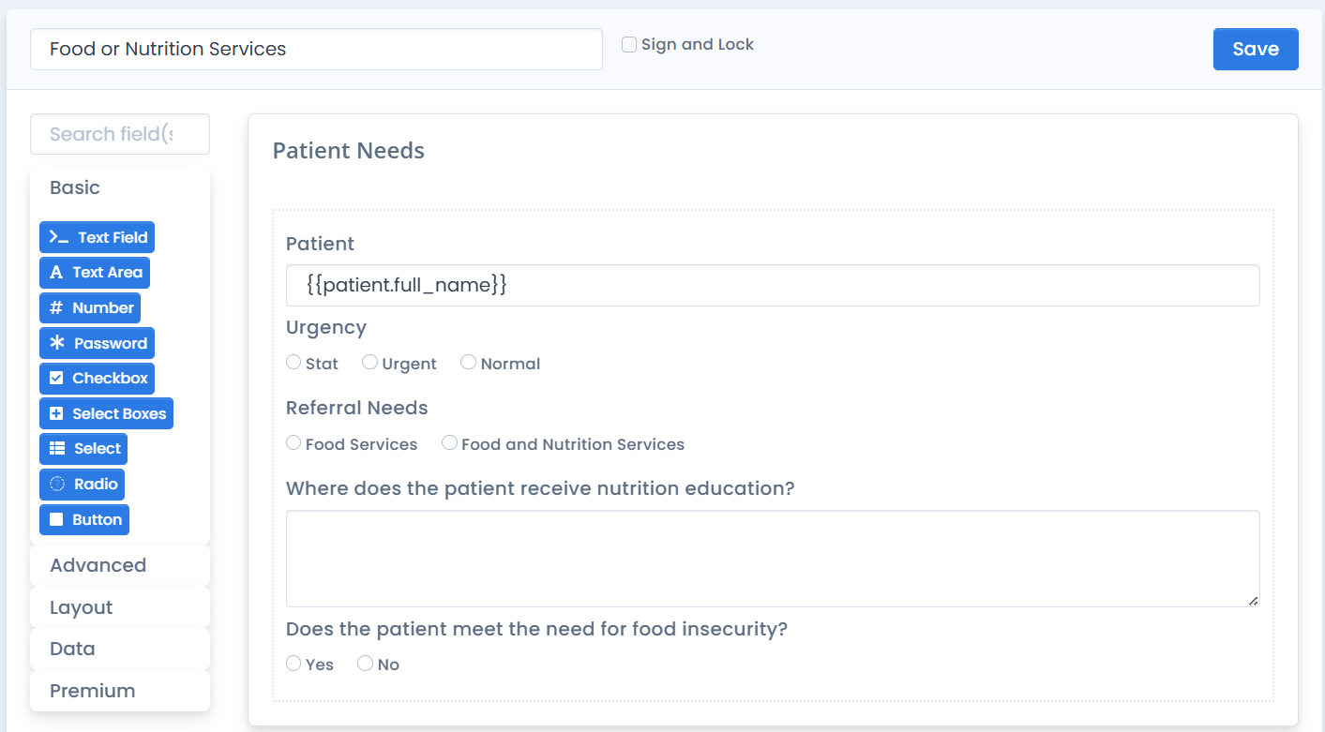Select the Select Boxes component

click(106, 413)
